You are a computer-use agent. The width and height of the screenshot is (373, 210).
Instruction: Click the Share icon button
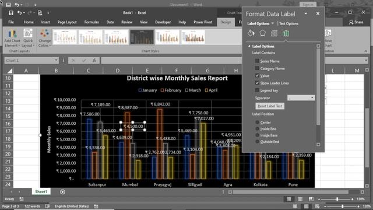click(x=356, y=22)
